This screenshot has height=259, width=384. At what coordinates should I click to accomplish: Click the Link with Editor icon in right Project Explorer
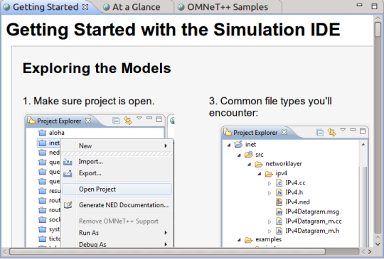click(331, 132)
